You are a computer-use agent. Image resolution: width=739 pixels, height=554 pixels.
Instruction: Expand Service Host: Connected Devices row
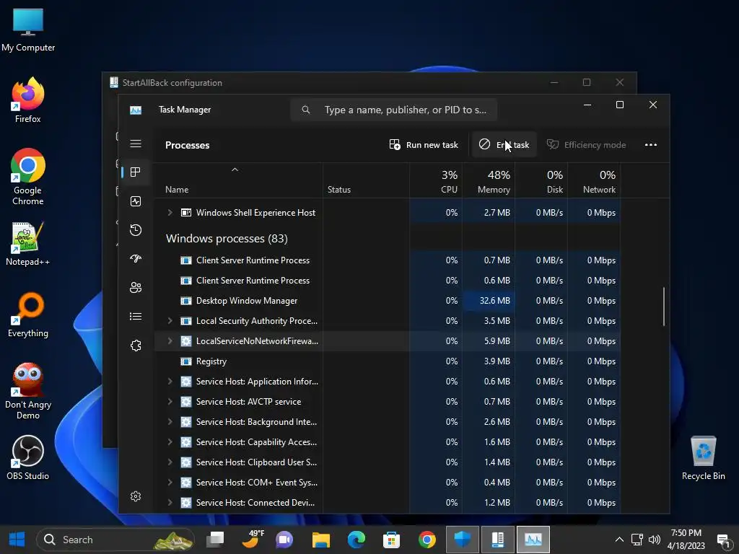tap(170, 503)
